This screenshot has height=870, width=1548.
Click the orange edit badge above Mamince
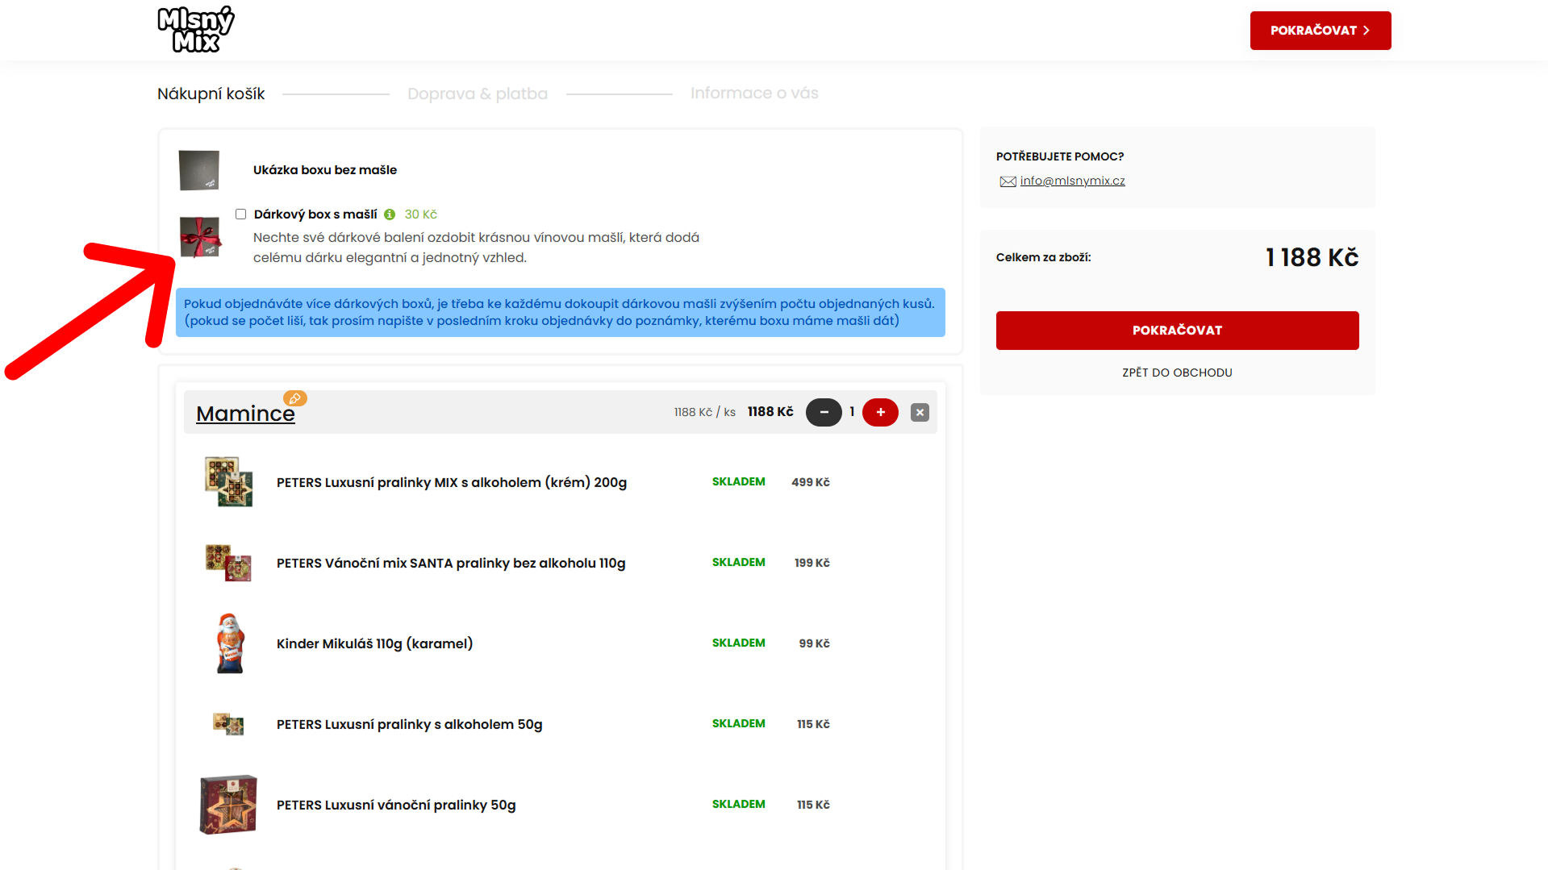click(295, 398)
